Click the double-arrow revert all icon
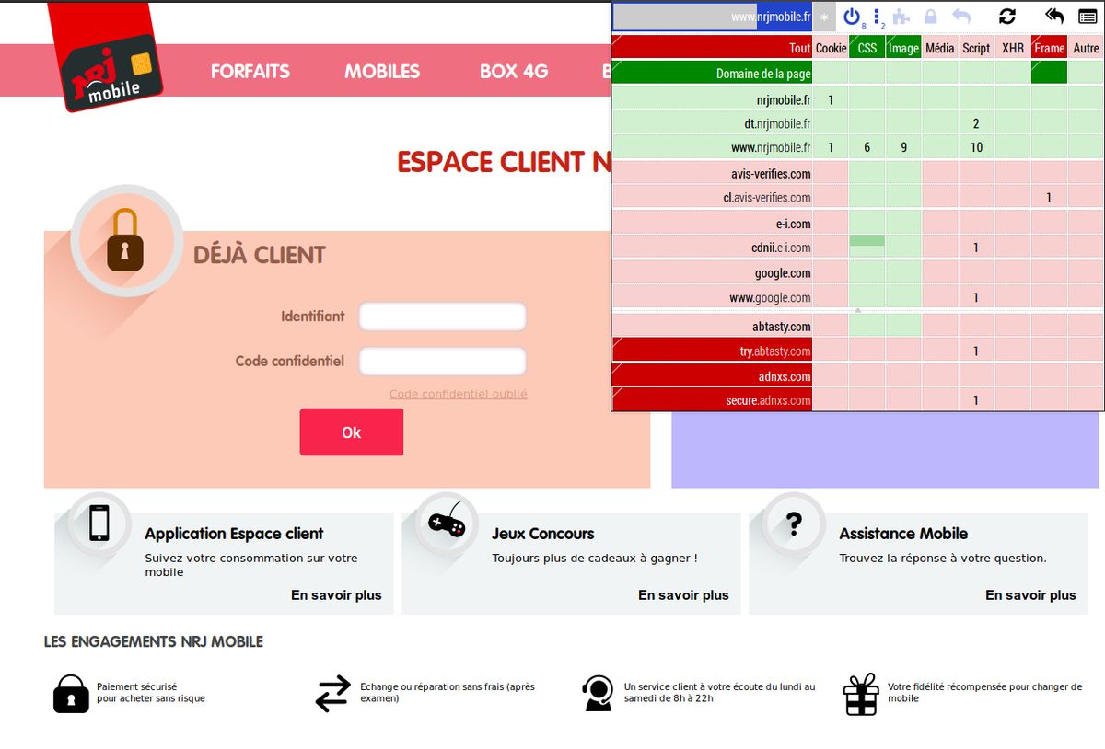The height and width of the screenshot is (749, 1105). click(1054, 17)
